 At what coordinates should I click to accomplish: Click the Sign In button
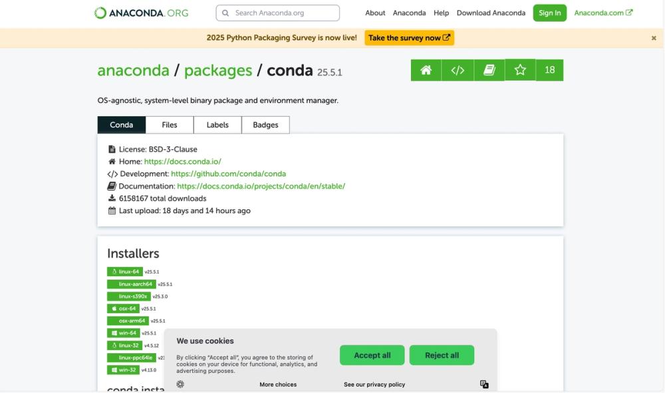550,13
